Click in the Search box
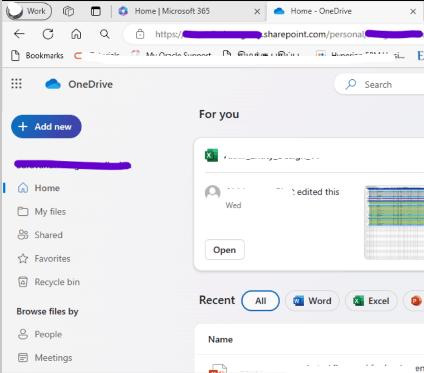Image resolution: width=424 pixels, height=373 pixels. [379, 84]
